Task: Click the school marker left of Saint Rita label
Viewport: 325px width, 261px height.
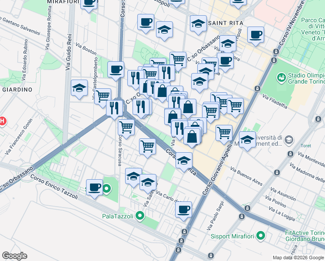Action: 199,25
